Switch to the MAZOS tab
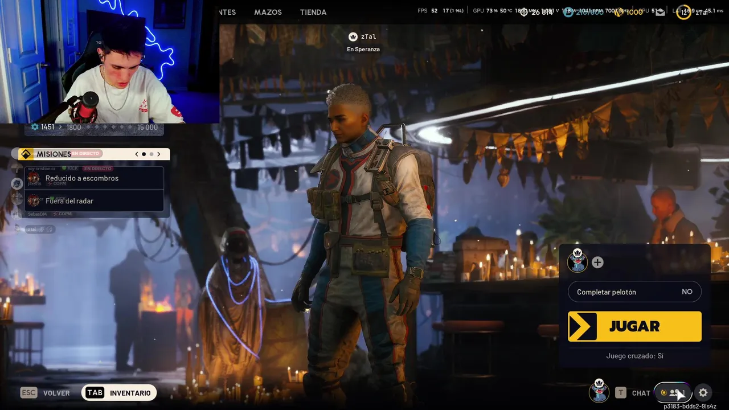This screenshot has height=410, width=729. pyautogui.click(x=268, y=12)
